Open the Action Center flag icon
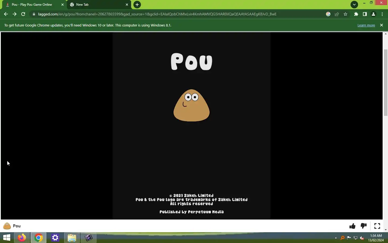Screen dimensions: 388x243 click(349, 238)
